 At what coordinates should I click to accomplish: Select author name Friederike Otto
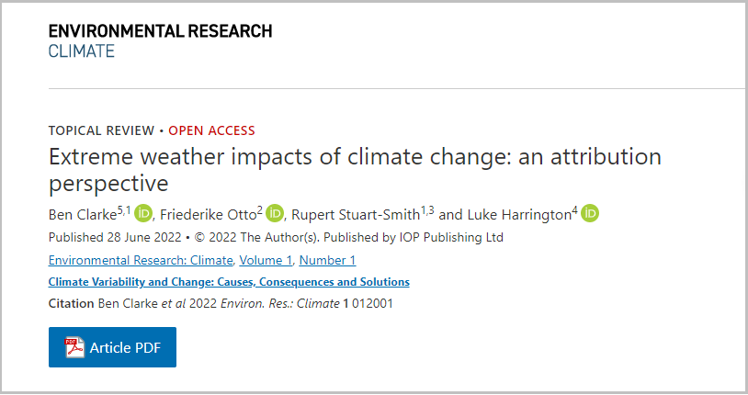coord(208,215)
